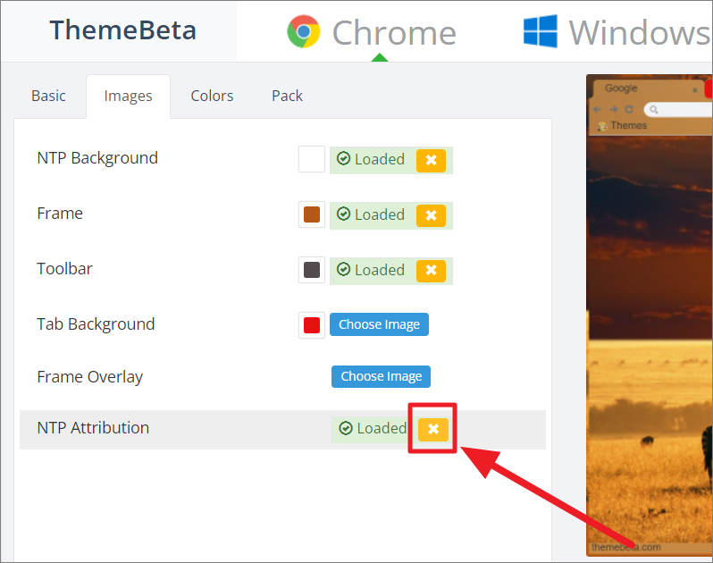Click the Frame loaded checkmark icon

[x=343, y=214]
